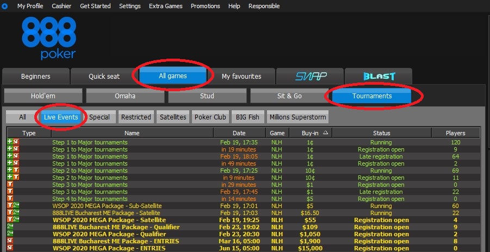Open the My Profile menu
490x252 pixels.
30,6
